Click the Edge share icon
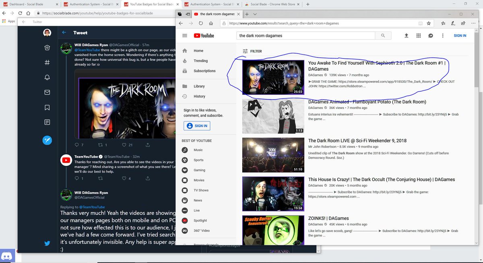This screenshot has width=483, height=263. 464,23
